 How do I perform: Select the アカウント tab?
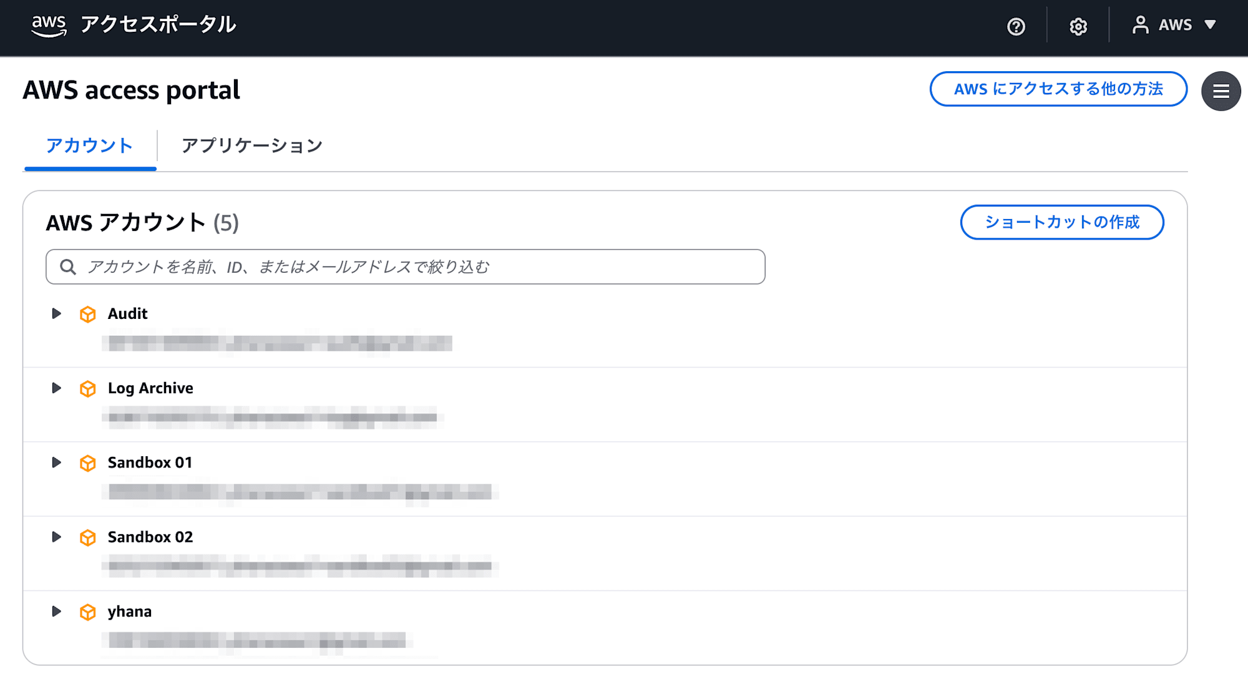[x=89, y=145]
